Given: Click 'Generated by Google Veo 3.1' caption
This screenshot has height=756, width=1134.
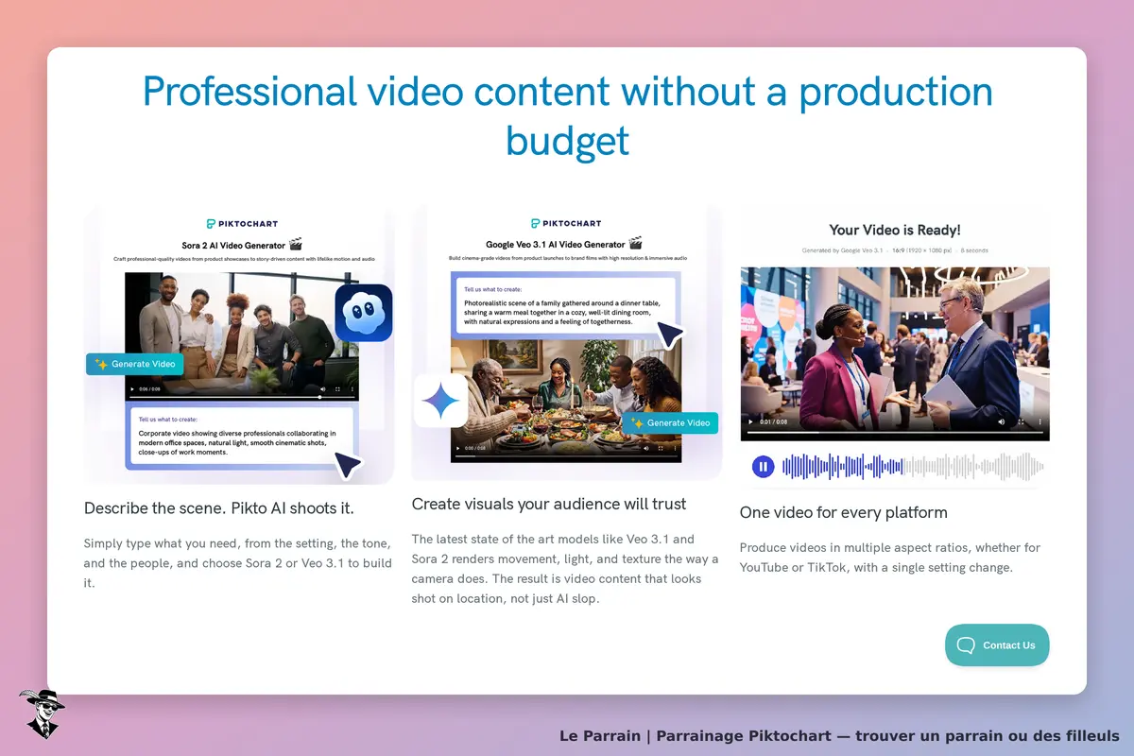Looking at the screenshot, I should [x=842, y=250].
